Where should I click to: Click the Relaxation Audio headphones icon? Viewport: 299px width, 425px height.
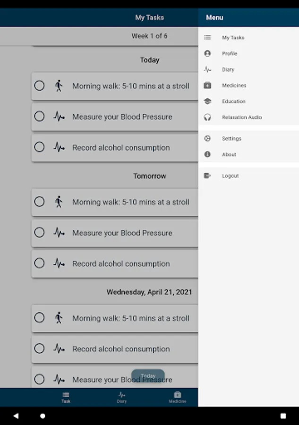pyautogui.click(x=207, y=117)
